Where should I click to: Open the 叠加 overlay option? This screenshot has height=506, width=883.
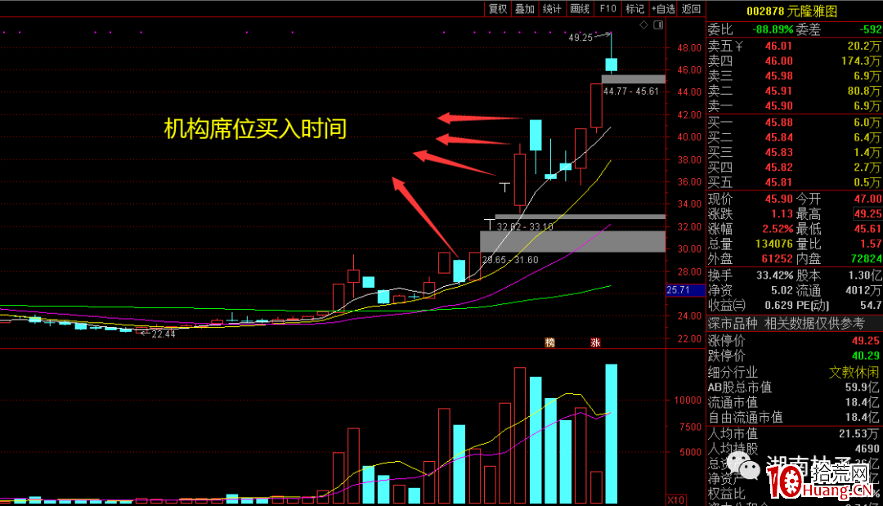[525, 8]
